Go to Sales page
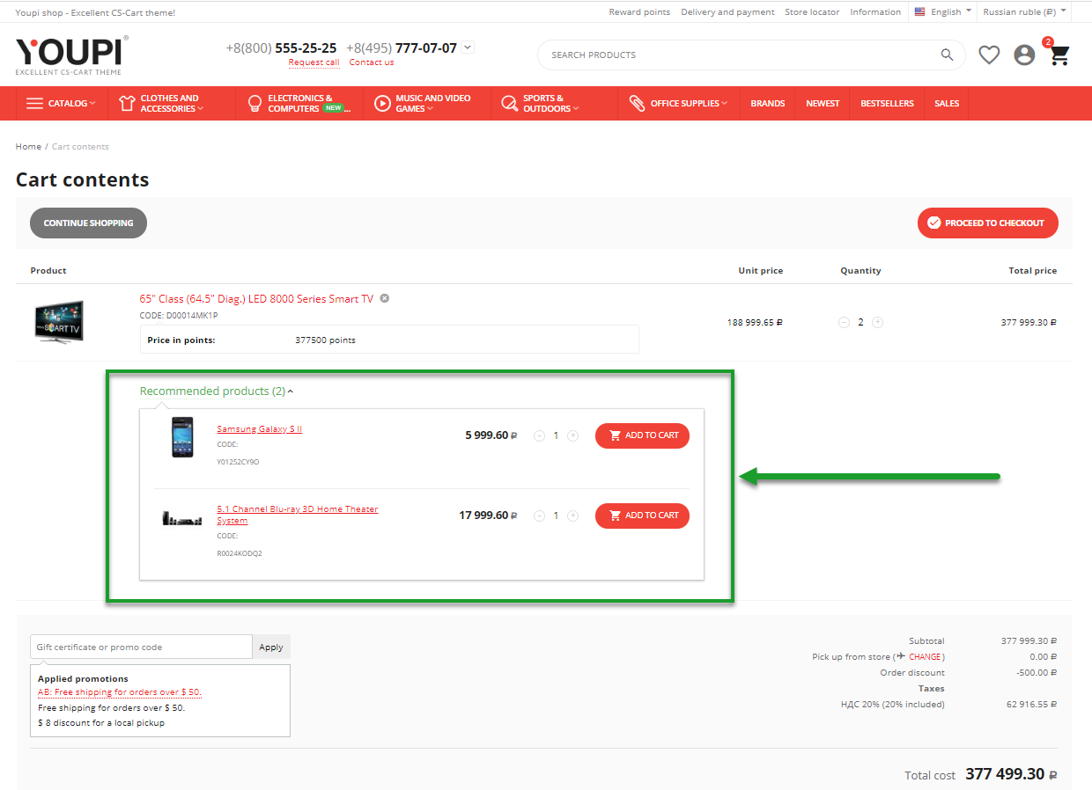The width and height of the screenshot is (1092, 790). pos(947,103)
